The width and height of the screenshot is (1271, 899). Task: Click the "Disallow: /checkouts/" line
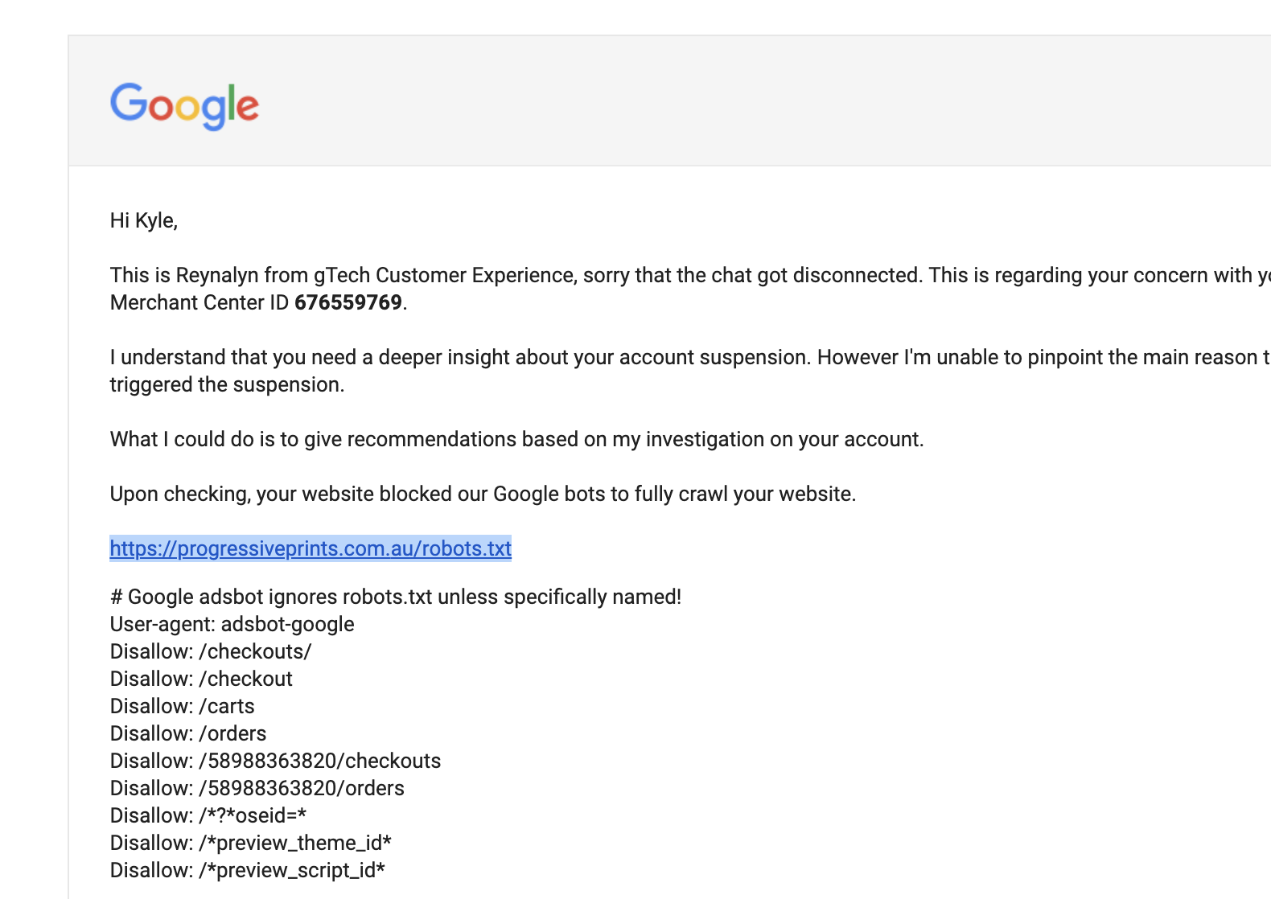coord(211,651)
